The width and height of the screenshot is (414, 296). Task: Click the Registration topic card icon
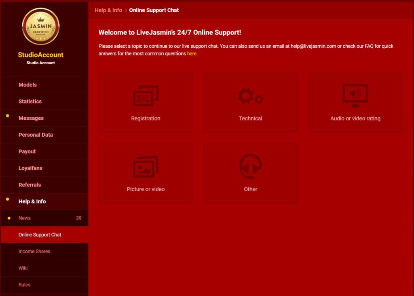click(x=146, y=95)
